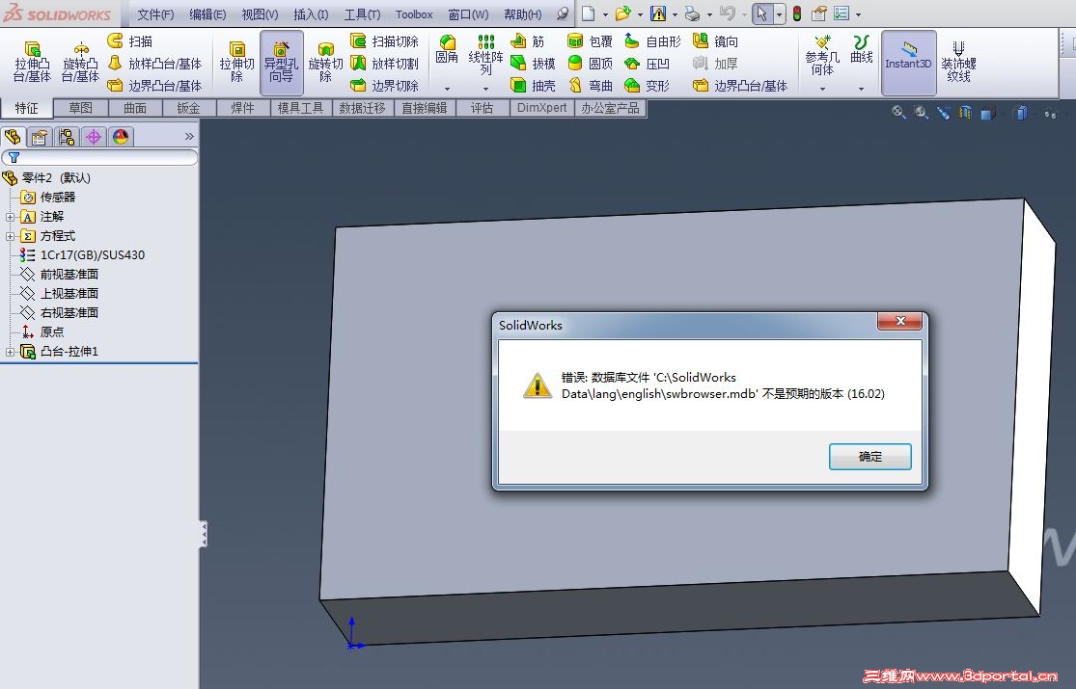Open the 视图(V) menu
The width and height of the screenshot is (1076, 689).
[x=261, y=13]
